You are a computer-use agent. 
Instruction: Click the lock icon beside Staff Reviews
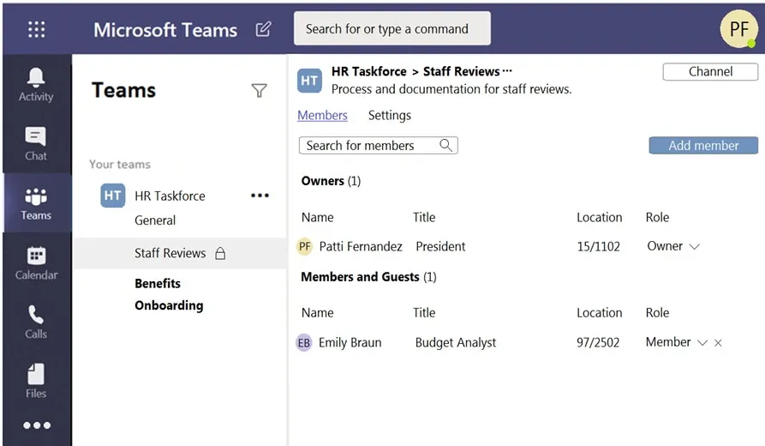point(220,253)
